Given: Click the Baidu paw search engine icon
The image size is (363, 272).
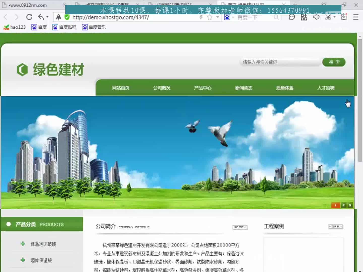Looking at the screenshot, I should 227,17.
